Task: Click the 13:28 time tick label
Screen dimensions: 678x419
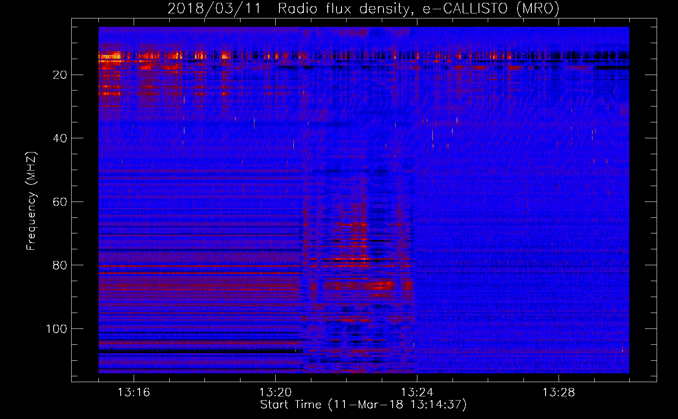Action: pos(559,393)
